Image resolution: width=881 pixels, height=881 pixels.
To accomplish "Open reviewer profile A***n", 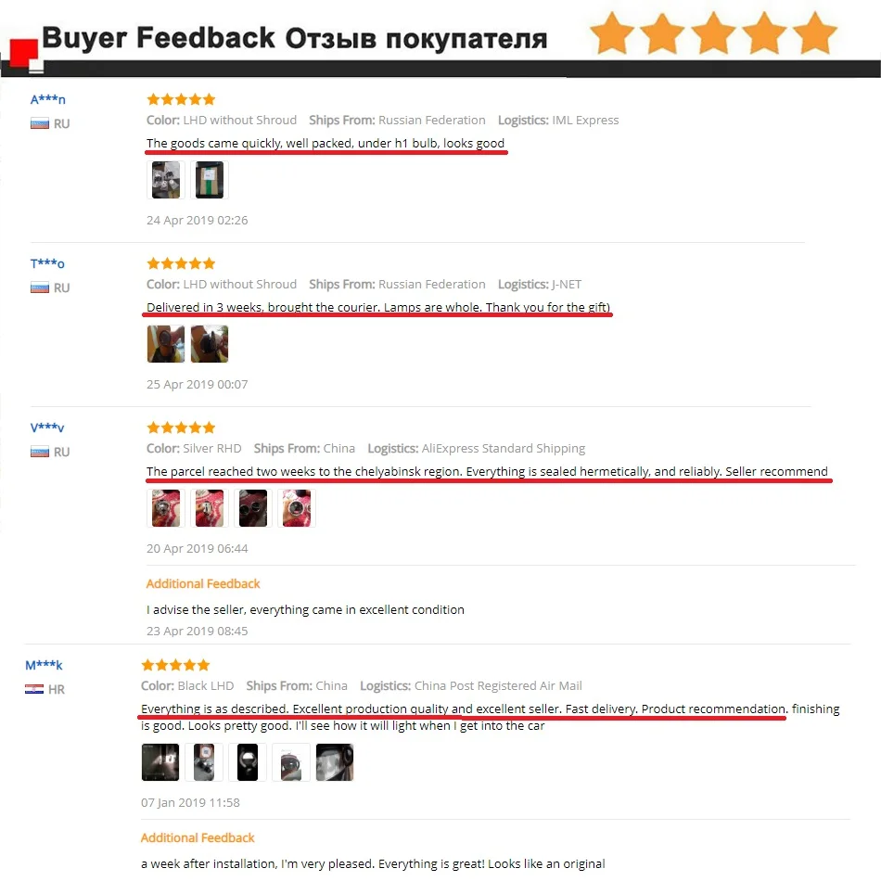I will pos(47,99).
